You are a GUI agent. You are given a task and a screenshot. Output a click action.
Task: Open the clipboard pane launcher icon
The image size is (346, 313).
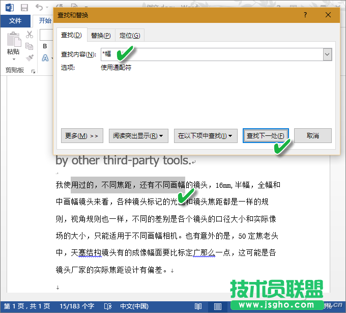click(33, 71)
